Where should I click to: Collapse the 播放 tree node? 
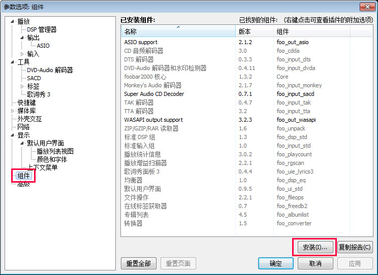click(13, 21)
